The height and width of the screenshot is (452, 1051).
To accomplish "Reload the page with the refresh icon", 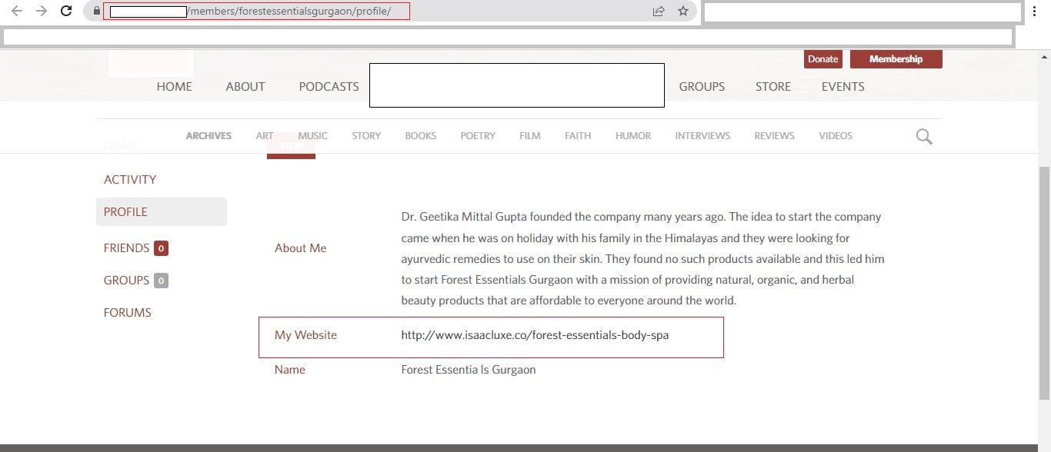I will tap(66, 11).
